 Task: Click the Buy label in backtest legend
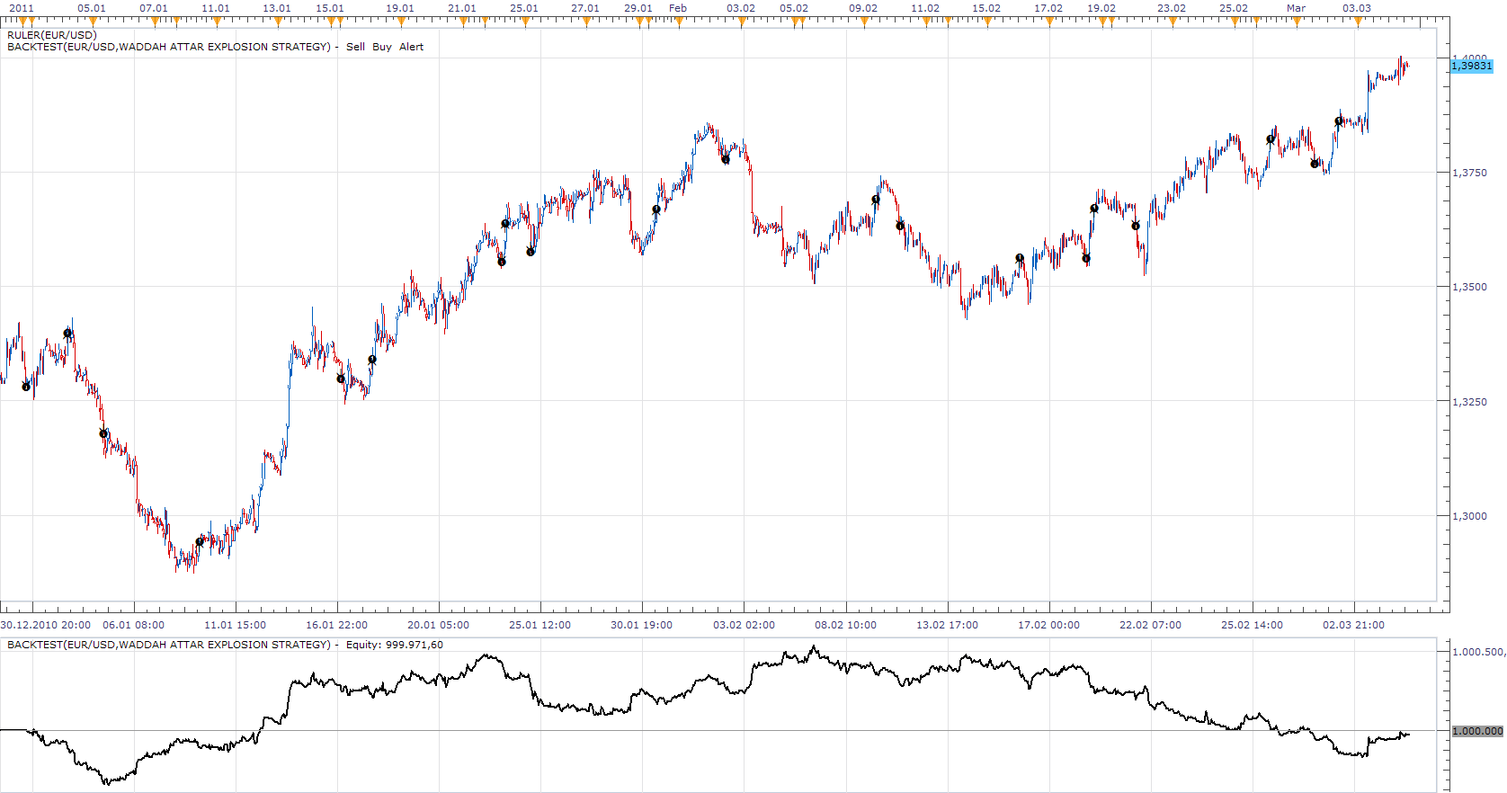tap(382, 47)
